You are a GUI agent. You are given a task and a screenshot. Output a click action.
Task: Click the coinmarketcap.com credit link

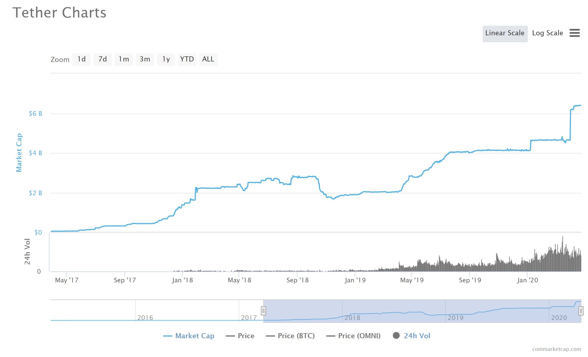pos(556,349)
